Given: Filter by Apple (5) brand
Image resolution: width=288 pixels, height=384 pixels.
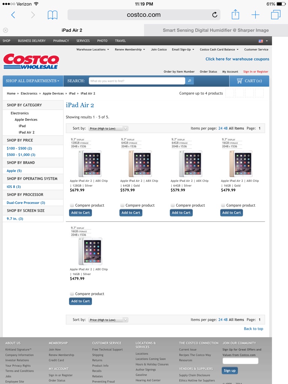Looking at the screenshot, I should pos(14,171).
